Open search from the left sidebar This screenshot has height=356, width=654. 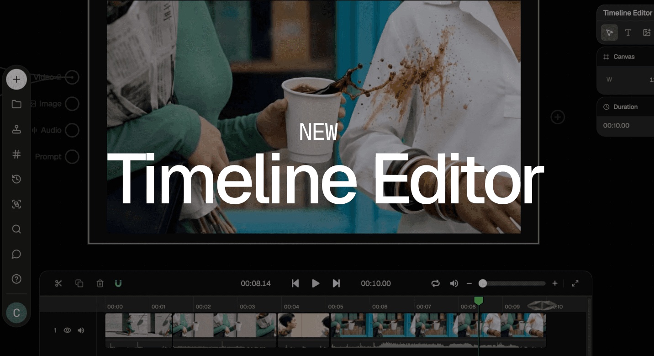(x=16, y=229)
